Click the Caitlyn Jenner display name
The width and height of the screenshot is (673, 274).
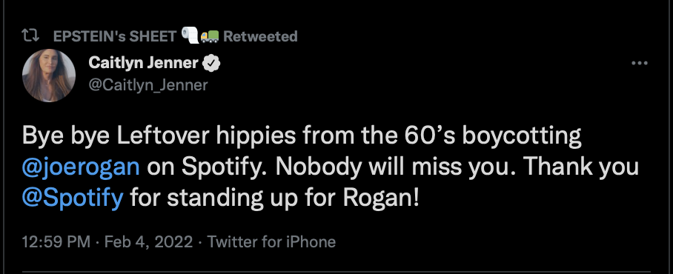click(143, 63)
